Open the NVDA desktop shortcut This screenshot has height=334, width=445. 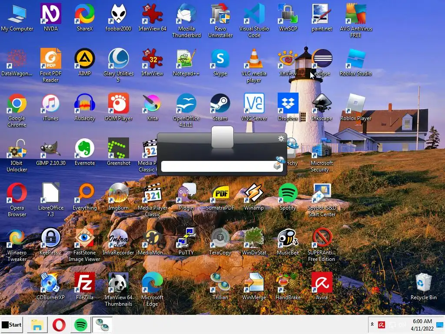click(50, 17)
